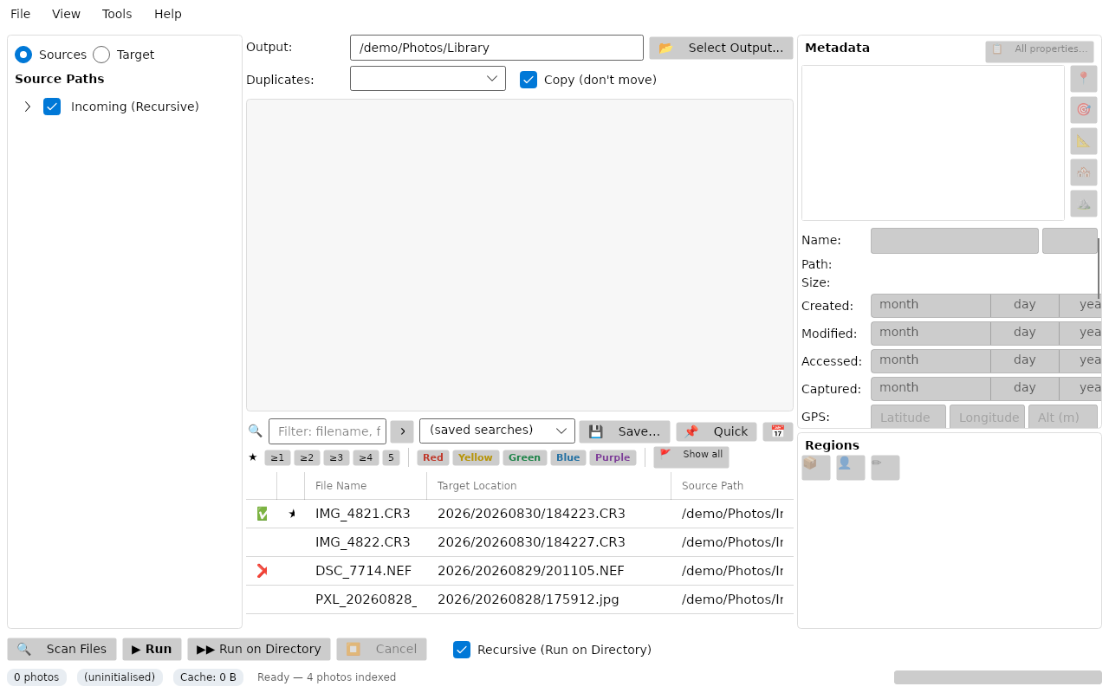Image resolution: width=1109 pixels, height=693 pixels.
Task: Filter by Red color label
Action: [433, 457]
